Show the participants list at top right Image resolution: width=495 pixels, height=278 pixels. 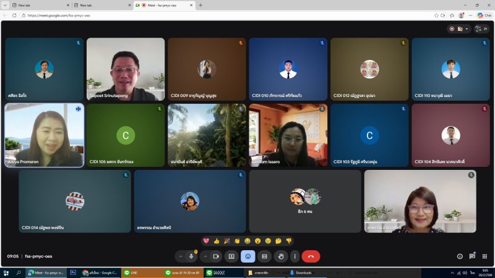(x=481, y=28)
